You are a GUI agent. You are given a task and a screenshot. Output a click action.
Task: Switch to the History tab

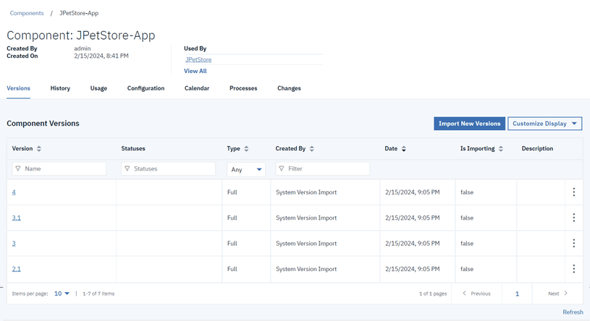point(60,88)
